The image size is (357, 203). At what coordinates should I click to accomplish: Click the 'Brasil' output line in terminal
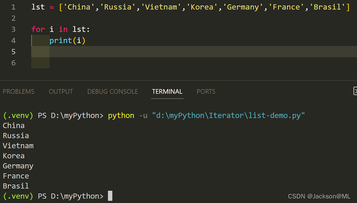[x=16, y=186]
